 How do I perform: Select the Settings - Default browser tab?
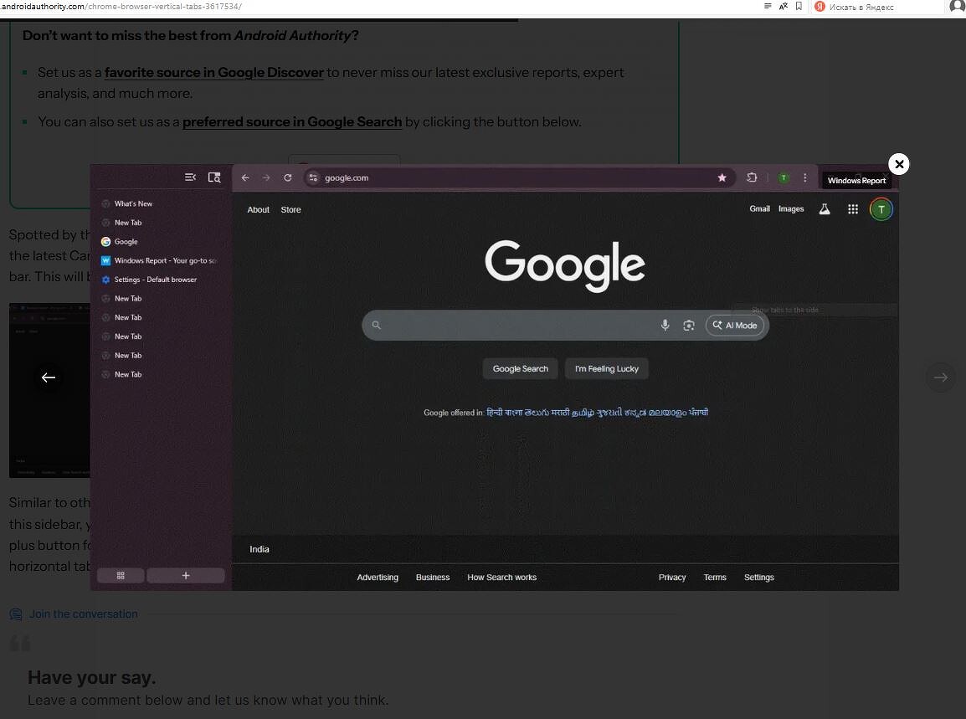tap(156, 280)
